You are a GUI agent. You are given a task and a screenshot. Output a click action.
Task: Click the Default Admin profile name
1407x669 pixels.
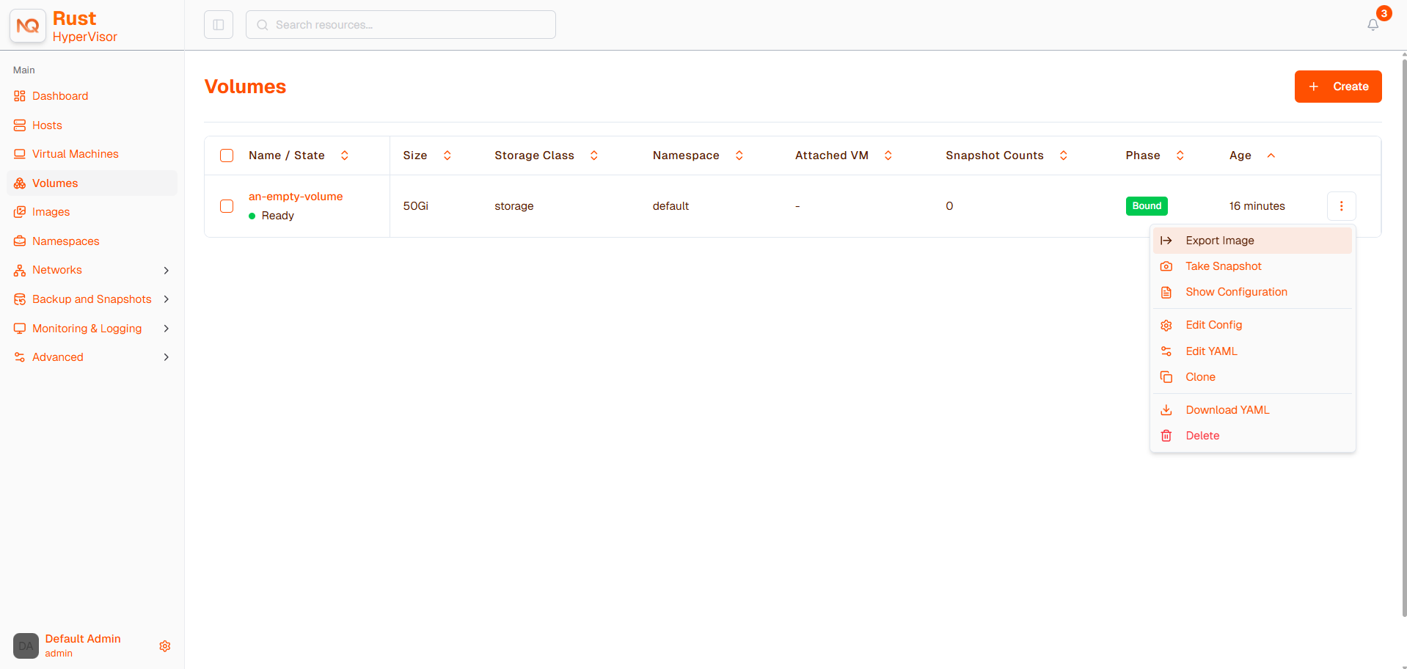[83, 639]
